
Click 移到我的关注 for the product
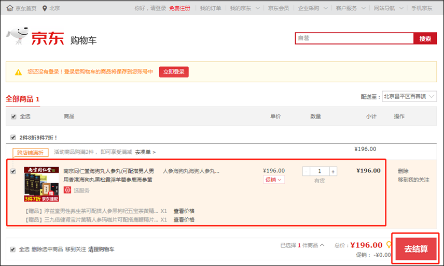point(413,180)
